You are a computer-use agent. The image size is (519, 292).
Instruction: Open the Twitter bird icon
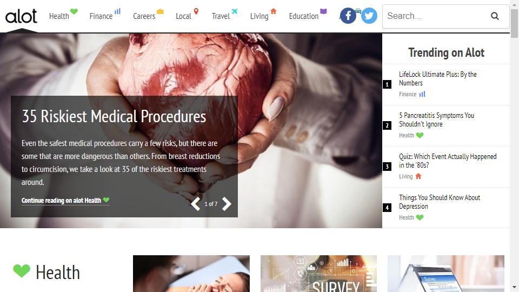(369, 16)
